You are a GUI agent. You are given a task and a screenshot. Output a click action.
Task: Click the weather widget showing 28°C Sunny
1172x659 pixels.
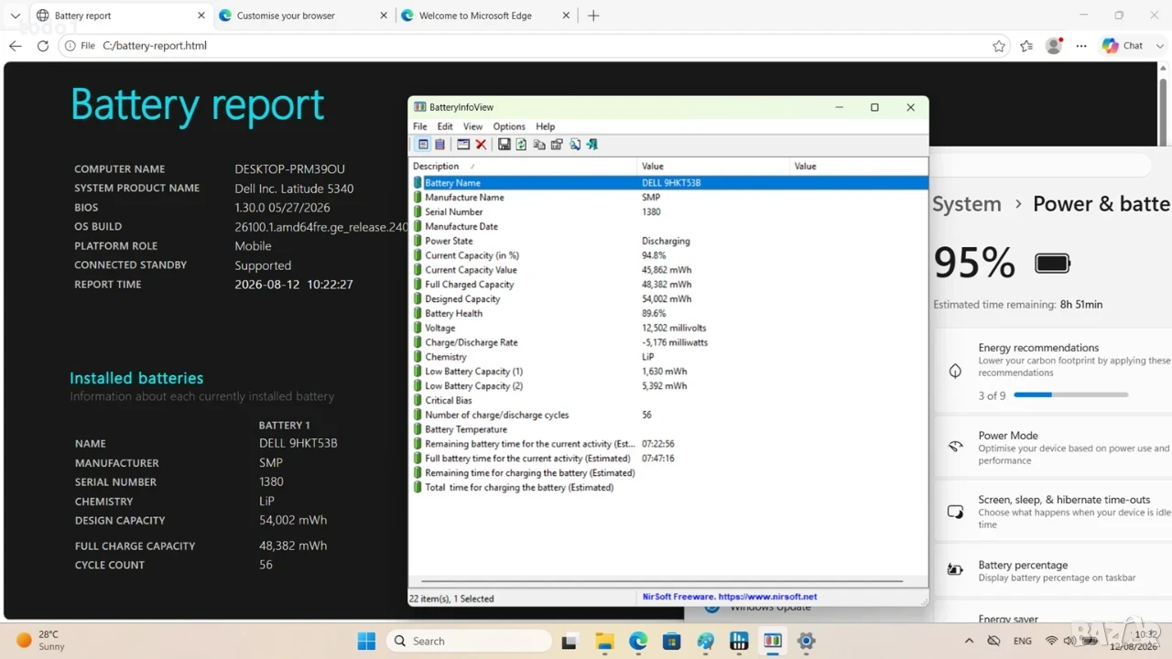(41, 641)
